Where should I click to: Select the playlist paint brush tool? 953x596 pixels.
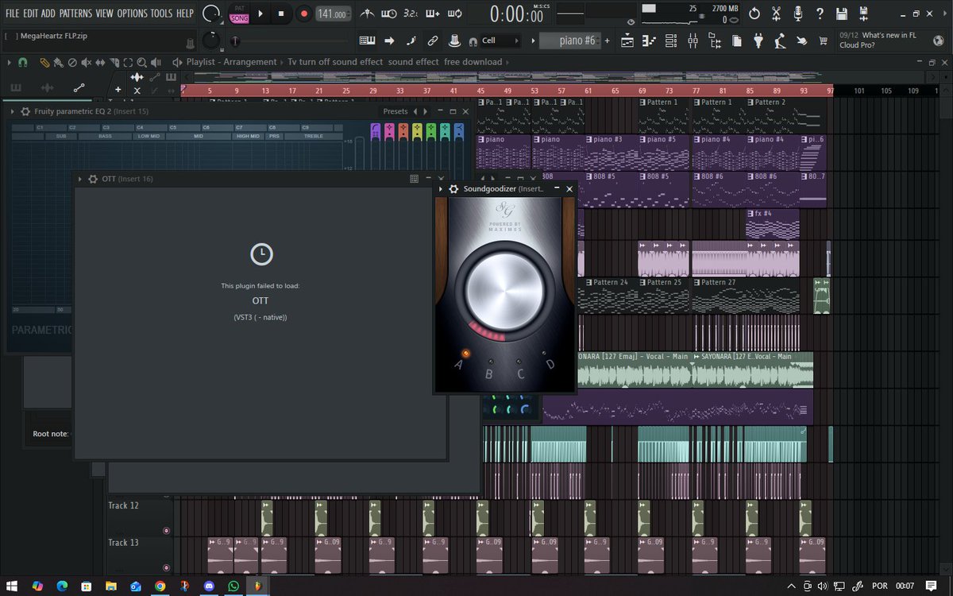(x=59, y=62)
